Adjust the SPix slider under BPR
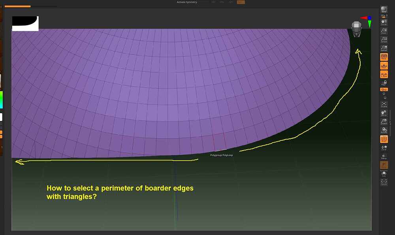 click(384, 16)
